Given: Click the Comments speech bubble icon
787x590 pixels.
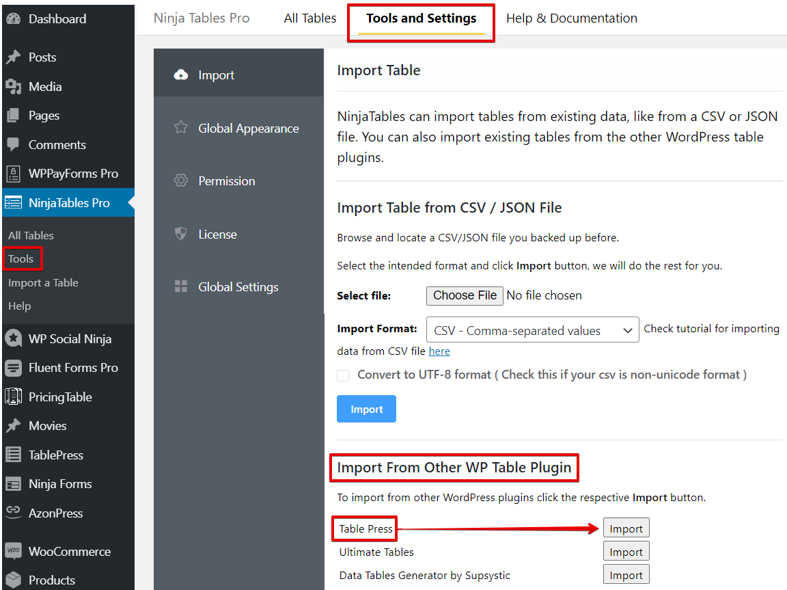Looking at the screenshot, I should pos(14,145).
